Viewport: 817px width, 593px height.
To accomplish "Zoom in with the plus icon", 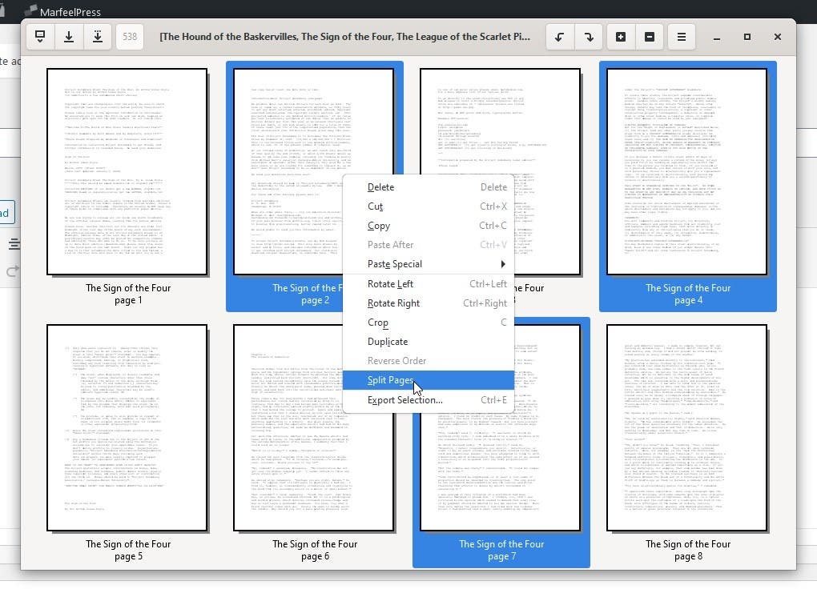I will [x=621, y=37].
